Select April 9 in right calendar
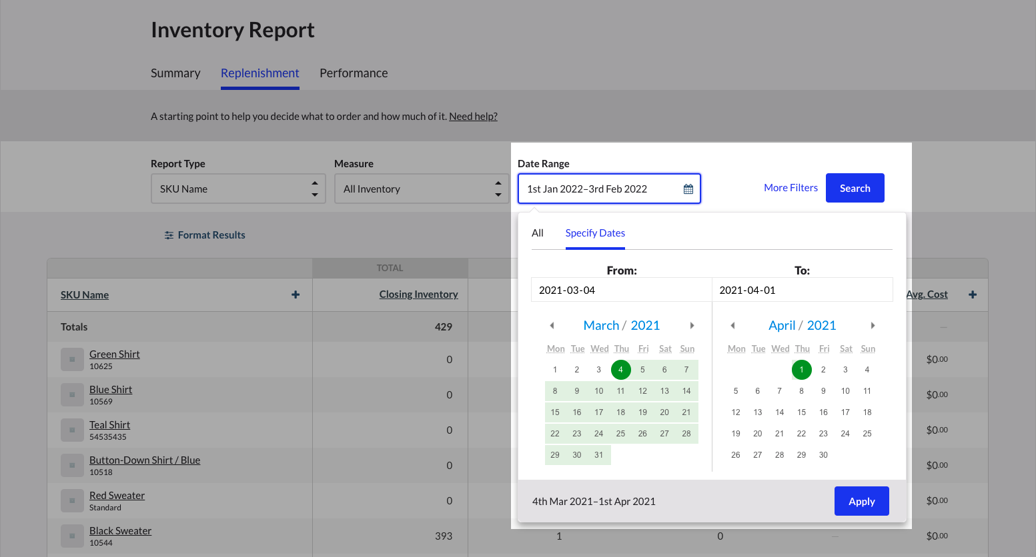Screen dimensions: 1036x557 (x=824, y=391)
